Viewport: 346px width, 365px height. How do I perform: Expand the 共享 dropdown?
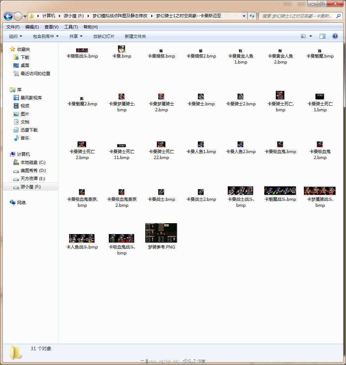point(76,36)
